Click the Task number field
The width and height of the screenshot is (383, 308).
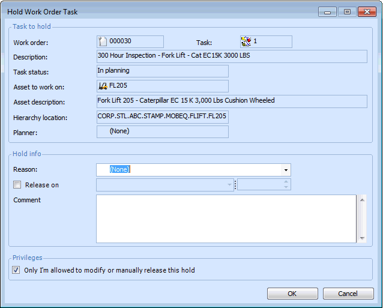(266, 41)
